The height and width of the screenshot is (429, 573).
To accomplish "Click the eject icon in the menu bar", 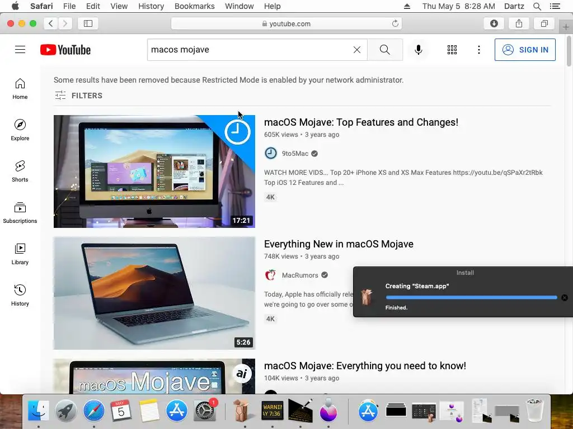I will point(407,6).
